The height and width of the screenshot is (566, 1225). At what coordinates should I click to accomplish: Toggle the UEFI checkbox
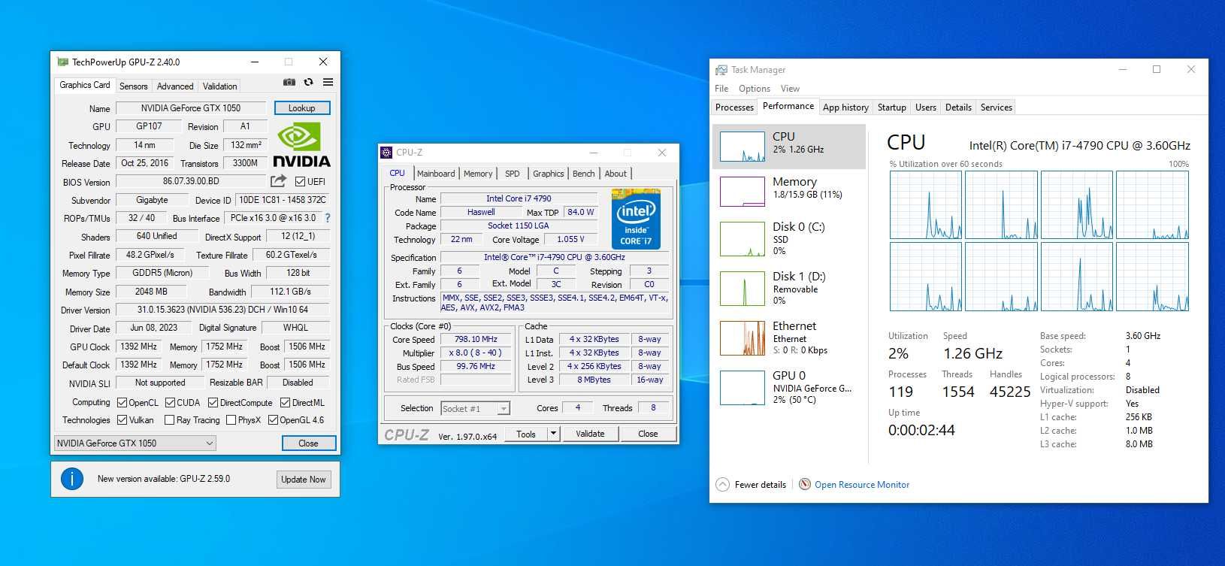tap(300, 181)
